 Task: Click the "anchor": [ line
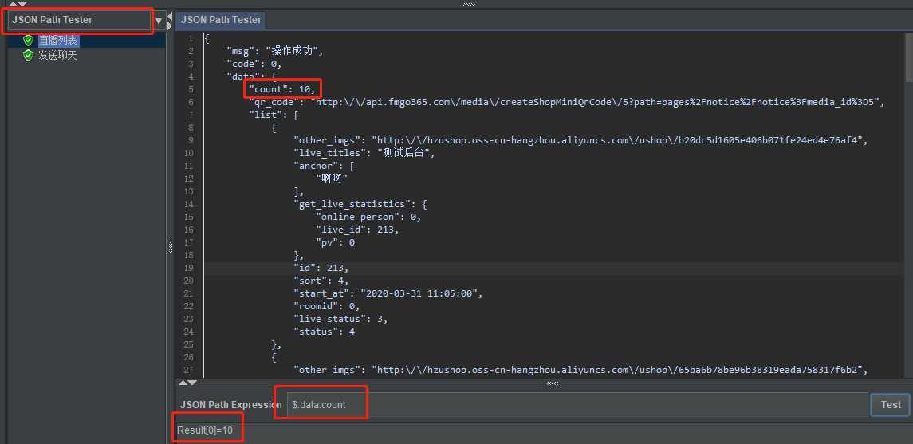tap(324, 166)
